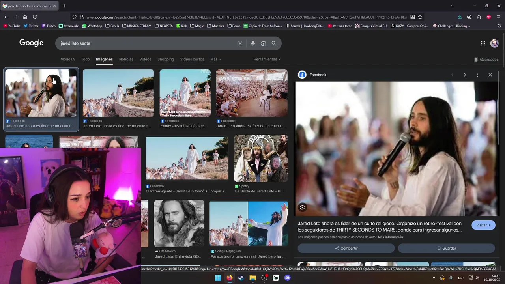Open the Más search filter dropdown
The width and height of the screenshot is (505, 284).
click(x=215, y=59)
